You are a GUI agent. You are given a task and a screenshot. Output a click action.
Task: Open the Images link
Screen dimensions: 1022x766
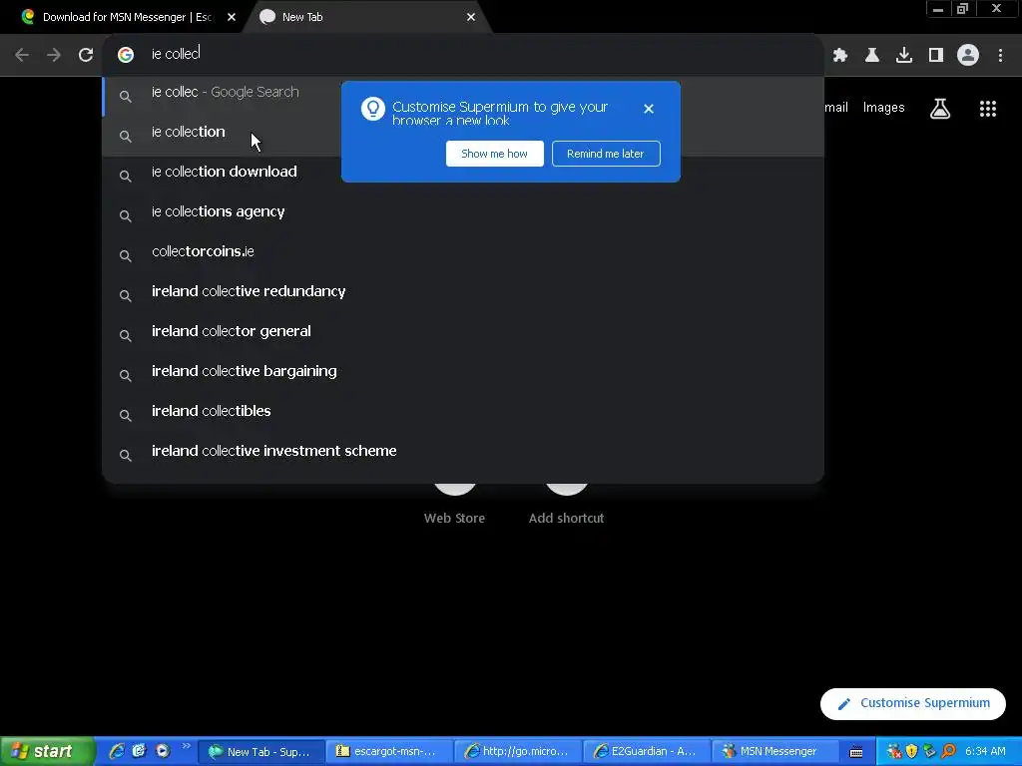(884, 108)
